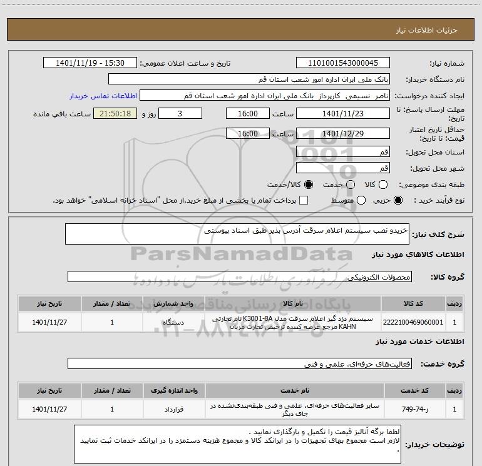
Task: Click the نام کالا column header
Action: [x=293, y=303]
